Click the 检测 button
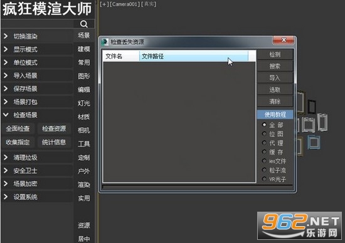The height and width of the screenshot is (243, 345). pos(275,54)
